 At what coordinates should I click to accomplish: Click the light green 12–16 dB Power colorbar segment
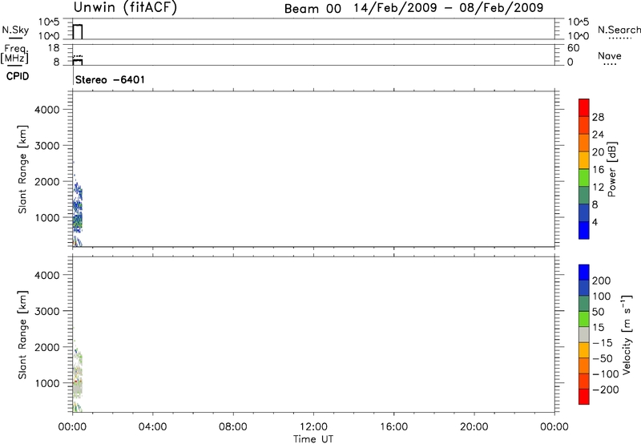(x=584, y=177)
